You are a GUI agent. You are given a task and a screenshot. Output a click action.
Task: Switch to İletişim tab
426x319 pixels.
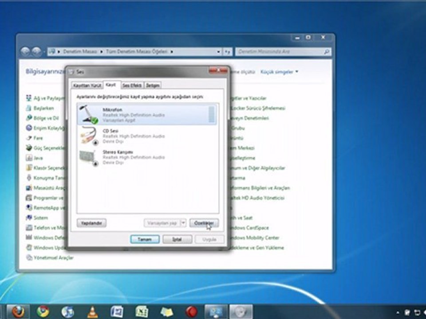152,86
